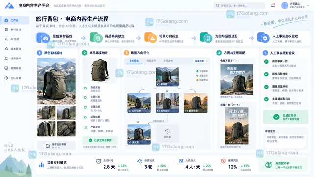Screen dimensions: 314x177
Task: Click the 容量范围 field icon
Action: coord(85,107)
